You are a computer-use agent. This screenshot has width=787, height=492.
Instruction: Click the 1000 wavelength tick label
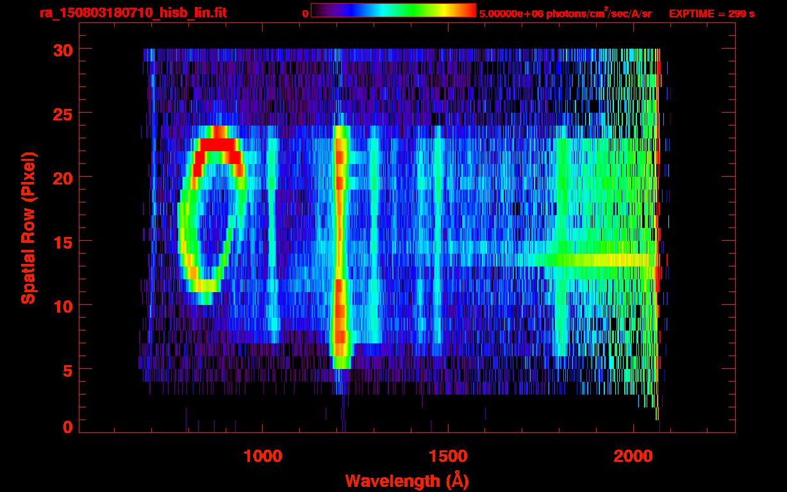263,456
